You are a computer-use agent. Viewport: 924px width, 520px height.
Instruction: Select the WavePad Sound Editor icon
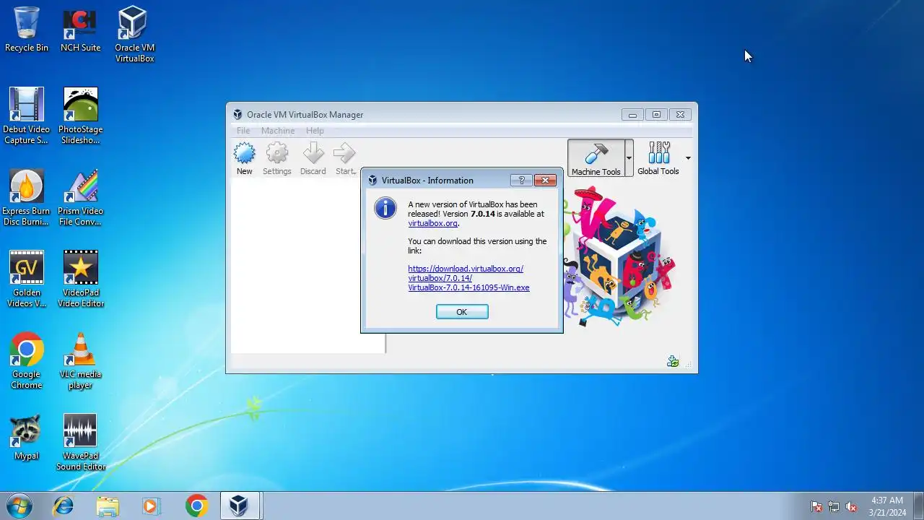tap(80, 443)
